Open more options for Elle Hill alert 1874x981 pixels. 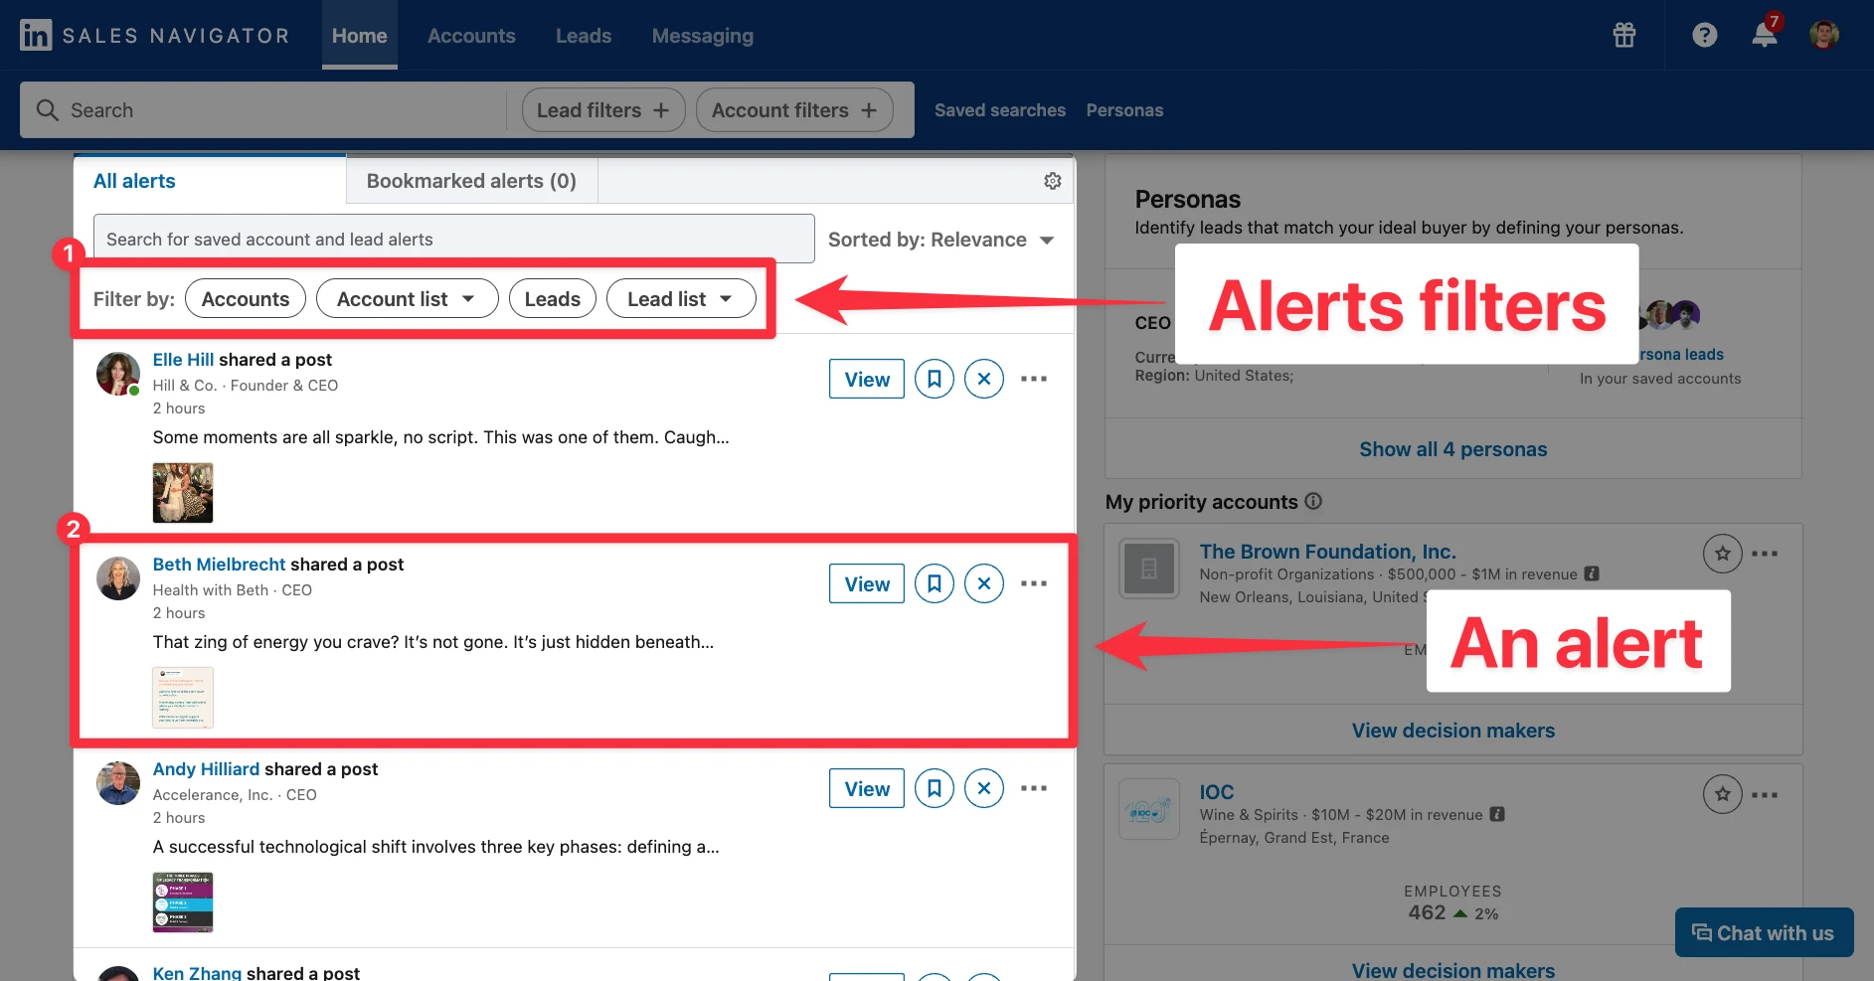(x=1034, y=379)
